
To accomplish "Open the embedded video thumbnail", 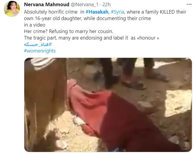I will coord(108,105).
